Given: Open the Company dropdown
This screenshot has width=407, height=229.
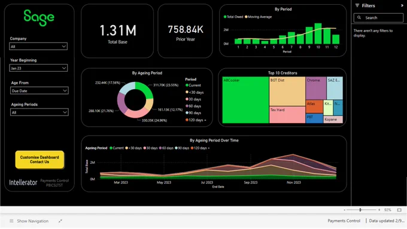Looking at the screenshot, I should [38, 47].
